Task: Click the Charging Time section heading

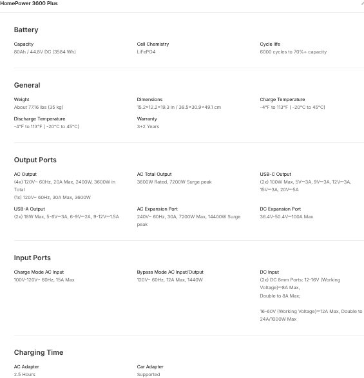Action: pos(39,352)
